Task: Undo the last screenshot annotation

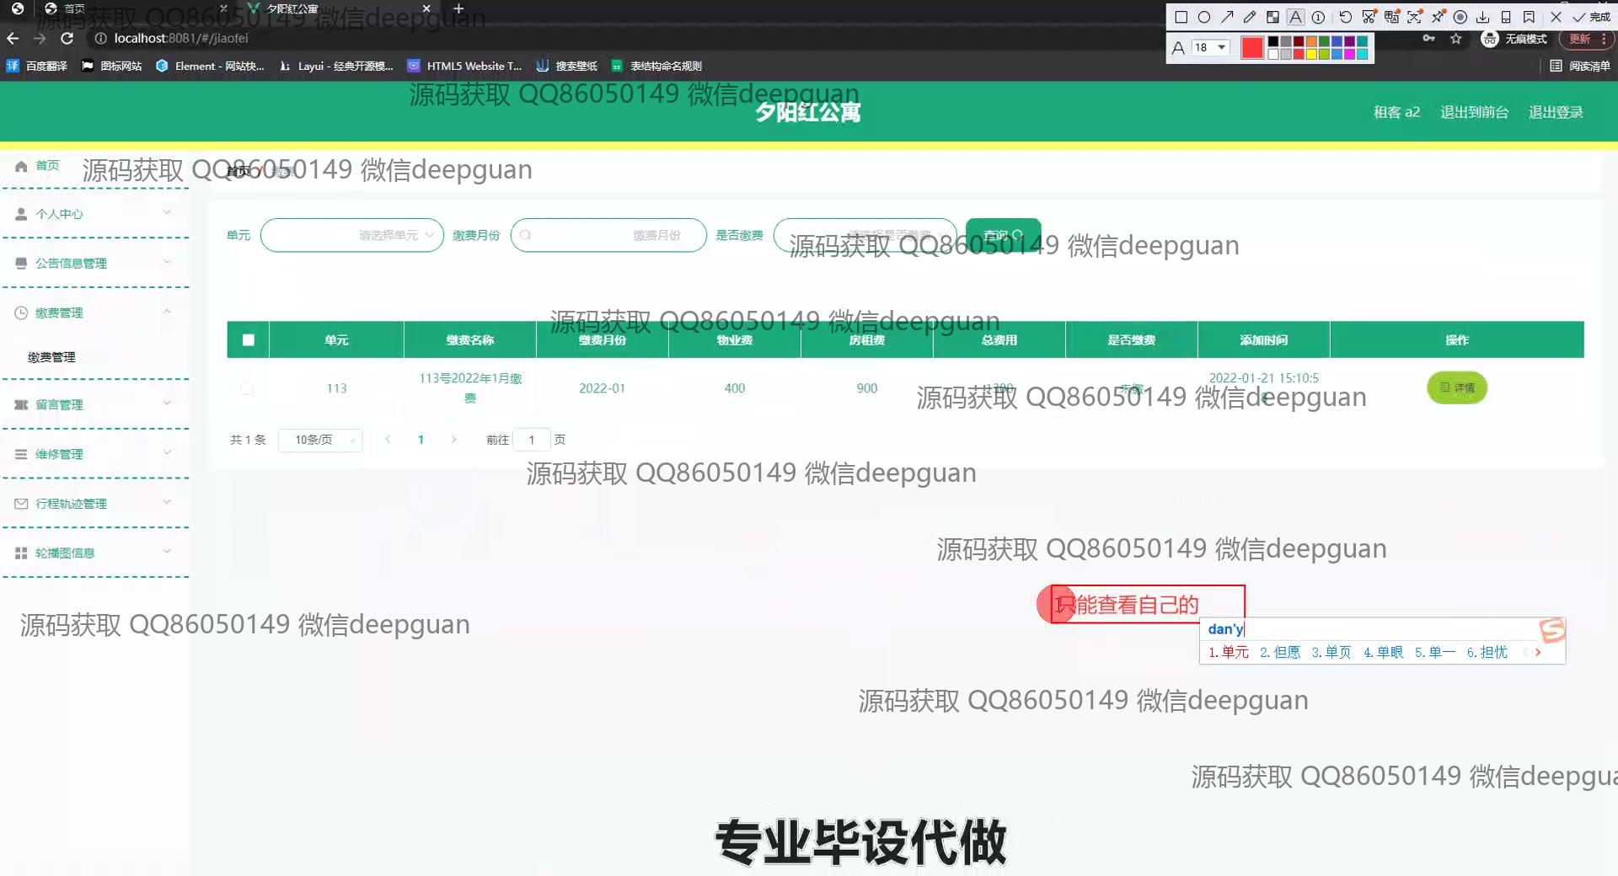Action: click(x=1345, y=17)
